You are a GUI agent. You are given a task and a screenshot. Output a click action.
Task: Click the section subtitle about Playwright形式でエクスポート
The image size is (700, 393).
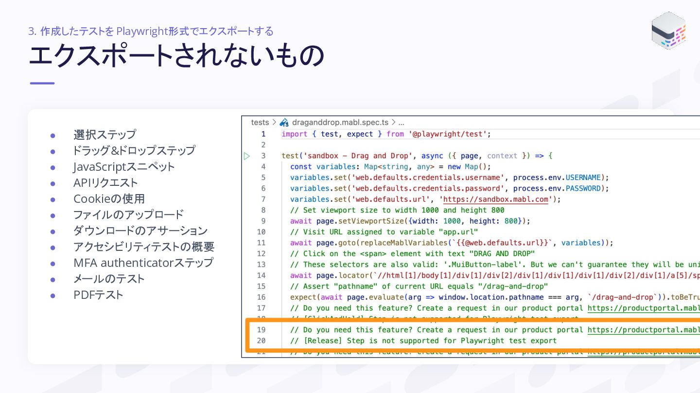tap(151, 31)
